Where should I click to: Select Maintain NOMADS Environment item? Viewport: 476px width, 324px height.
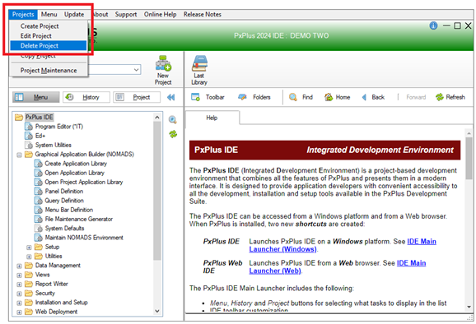tap(84, 238)
